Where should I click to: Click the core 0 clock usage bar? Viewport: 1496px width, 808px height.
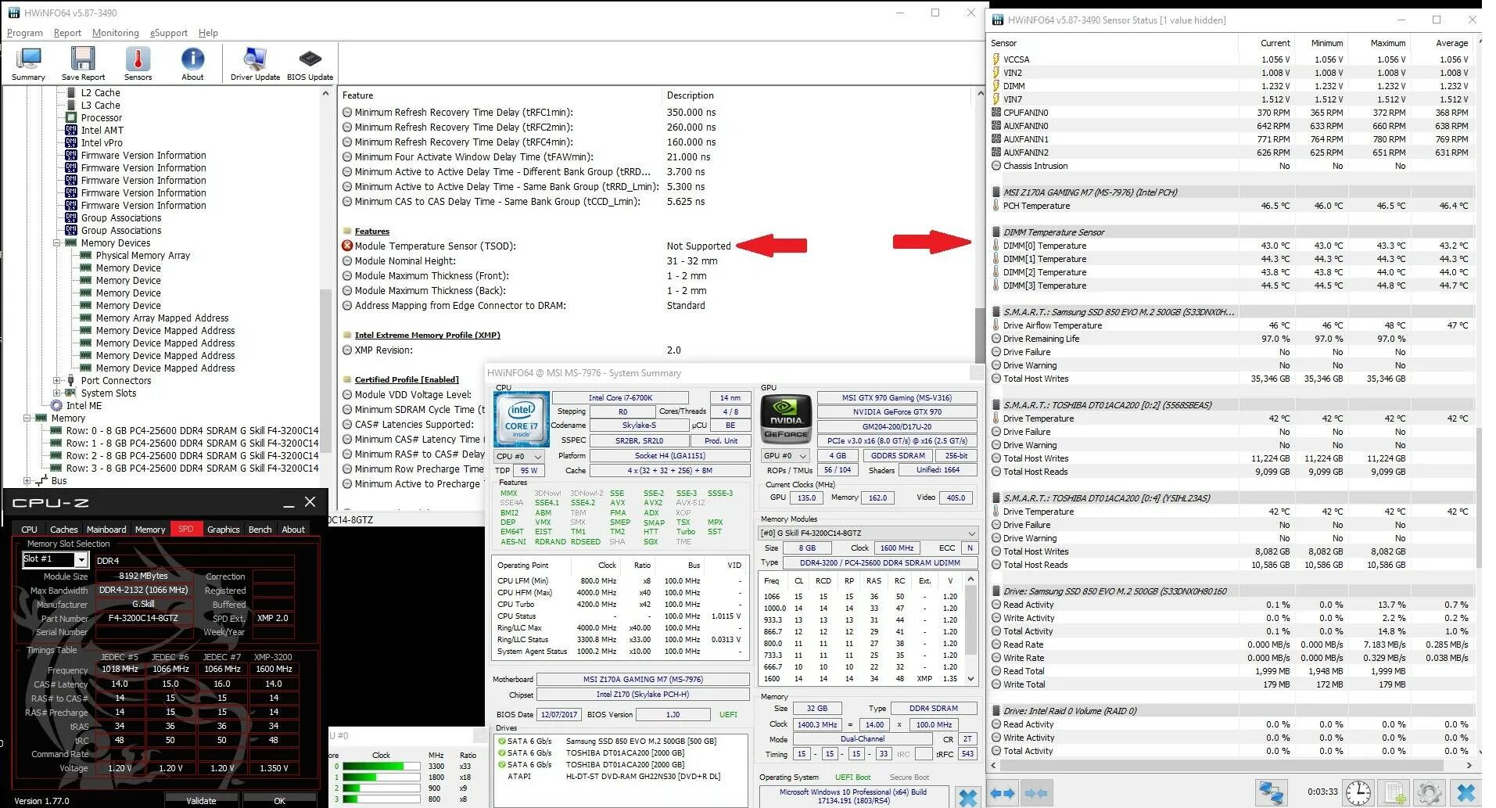(x=383, y=767)
